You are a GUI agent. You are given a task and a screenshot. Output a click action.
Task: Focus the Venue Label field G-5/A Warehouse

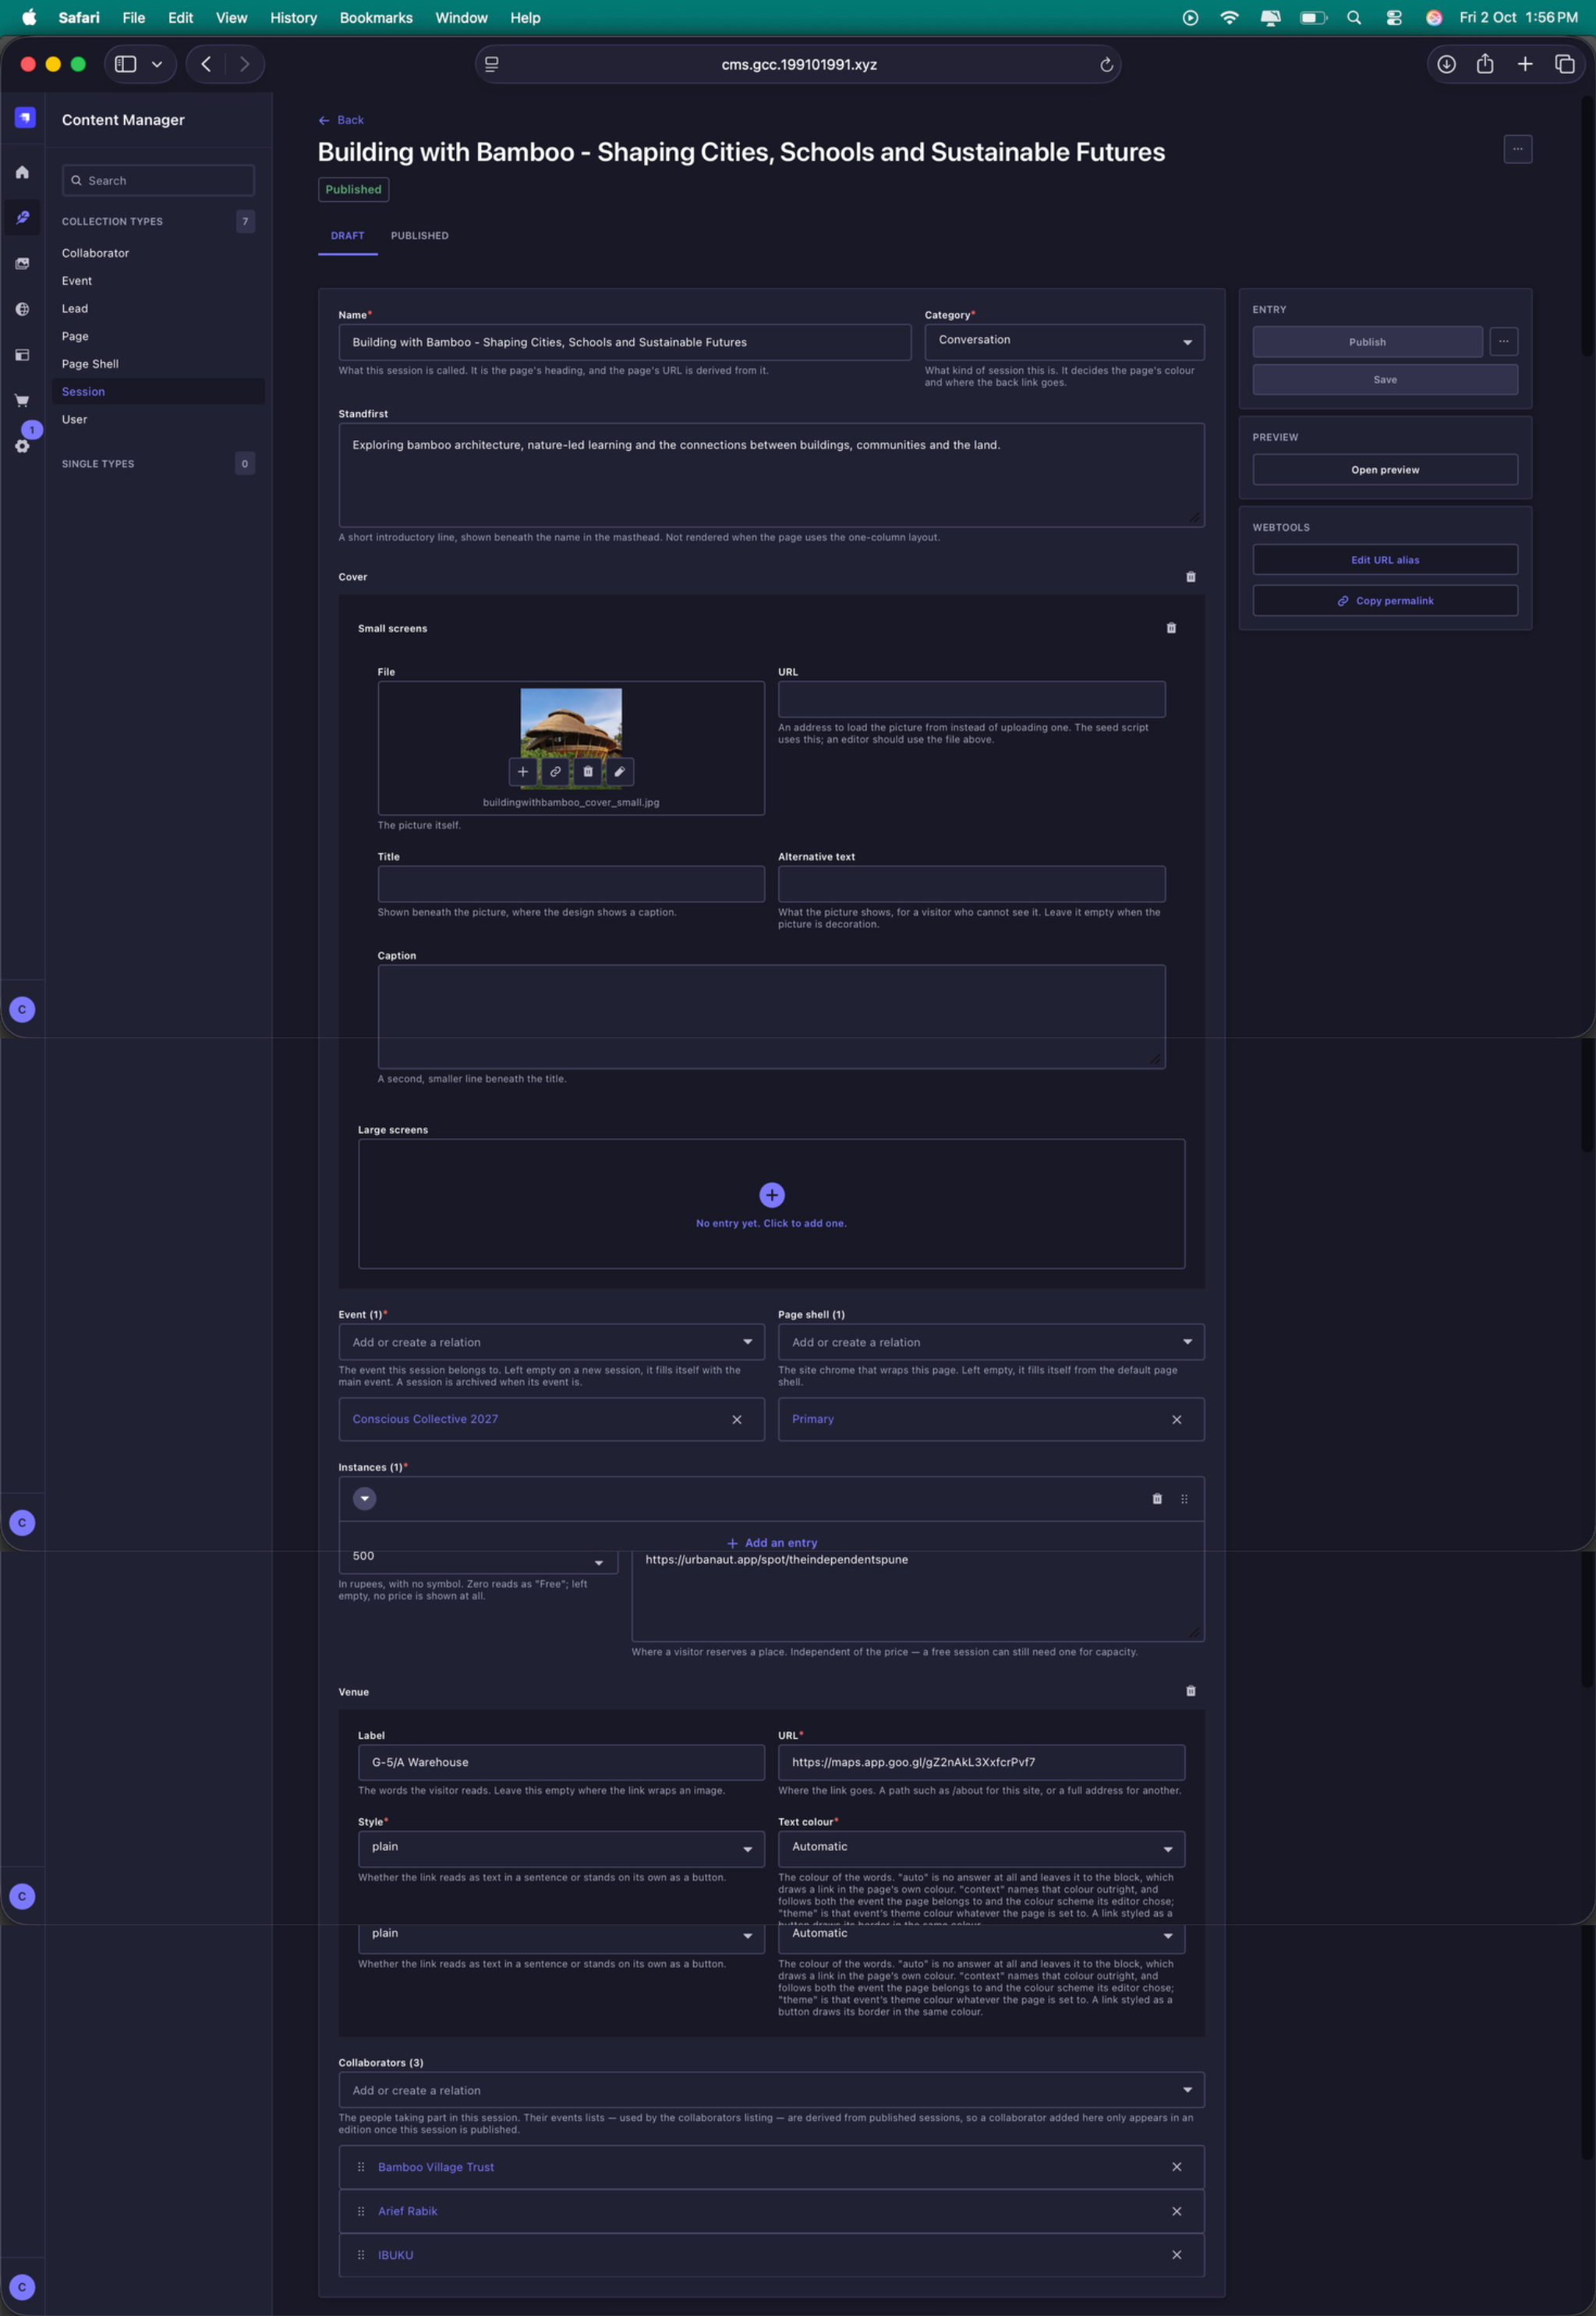click(x=561, y=1763)
